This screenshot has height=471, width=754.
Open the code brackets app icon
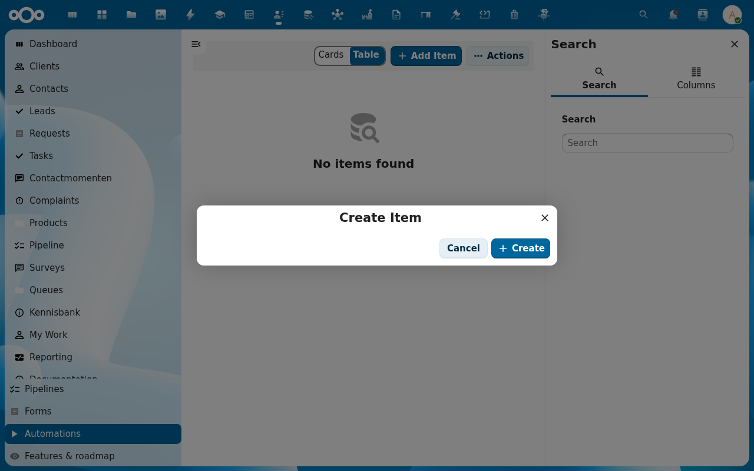(x=485, y=15)
